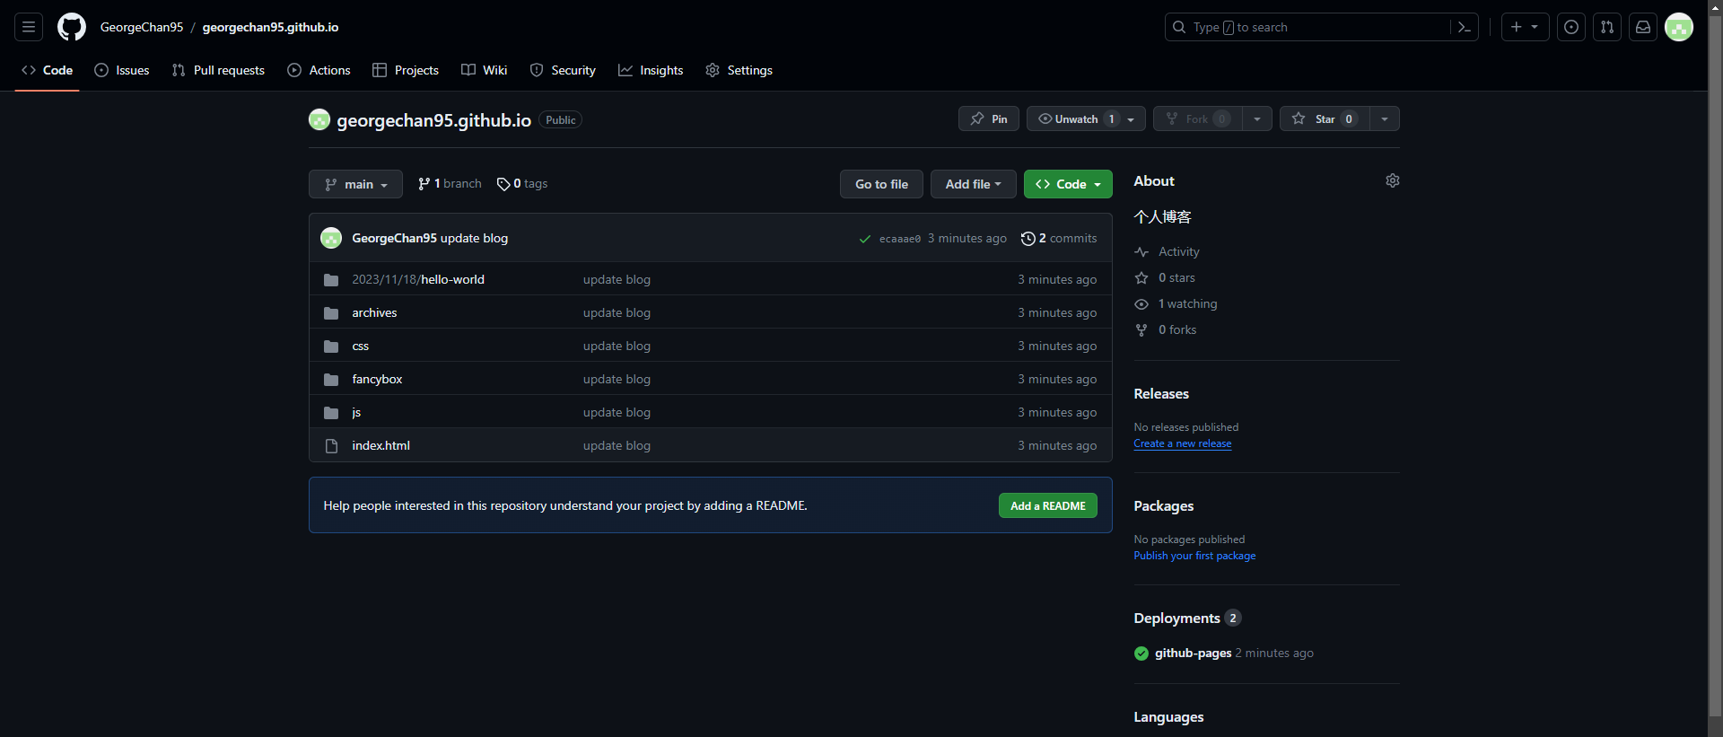Screen dimensions: 1723x737
Task: Switch to the Insights tab
Action: (x=651, y=70)
